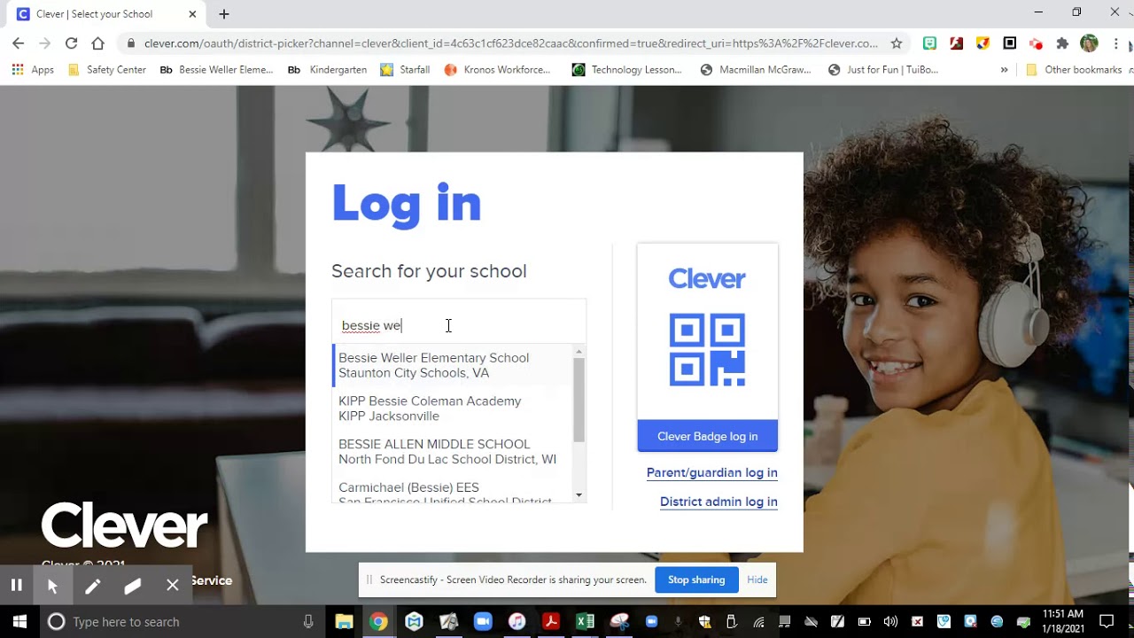Open the Windows Start menu
The height and width of the screenshot is (638, 1134).
[x=19, y=621]
